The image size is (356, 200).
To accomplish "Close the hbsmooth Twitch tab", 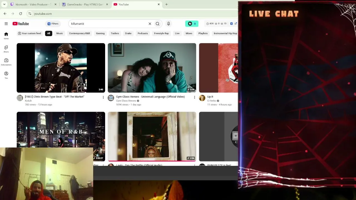I will coord(56,4).
